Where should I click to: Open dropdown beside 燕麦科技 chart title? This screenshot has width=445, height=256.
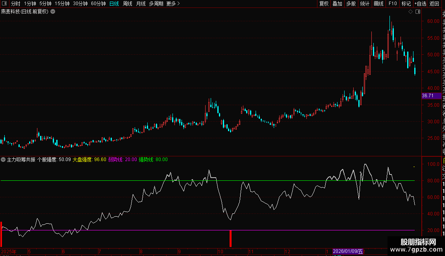pyautogui.click(x=53, y=12)
